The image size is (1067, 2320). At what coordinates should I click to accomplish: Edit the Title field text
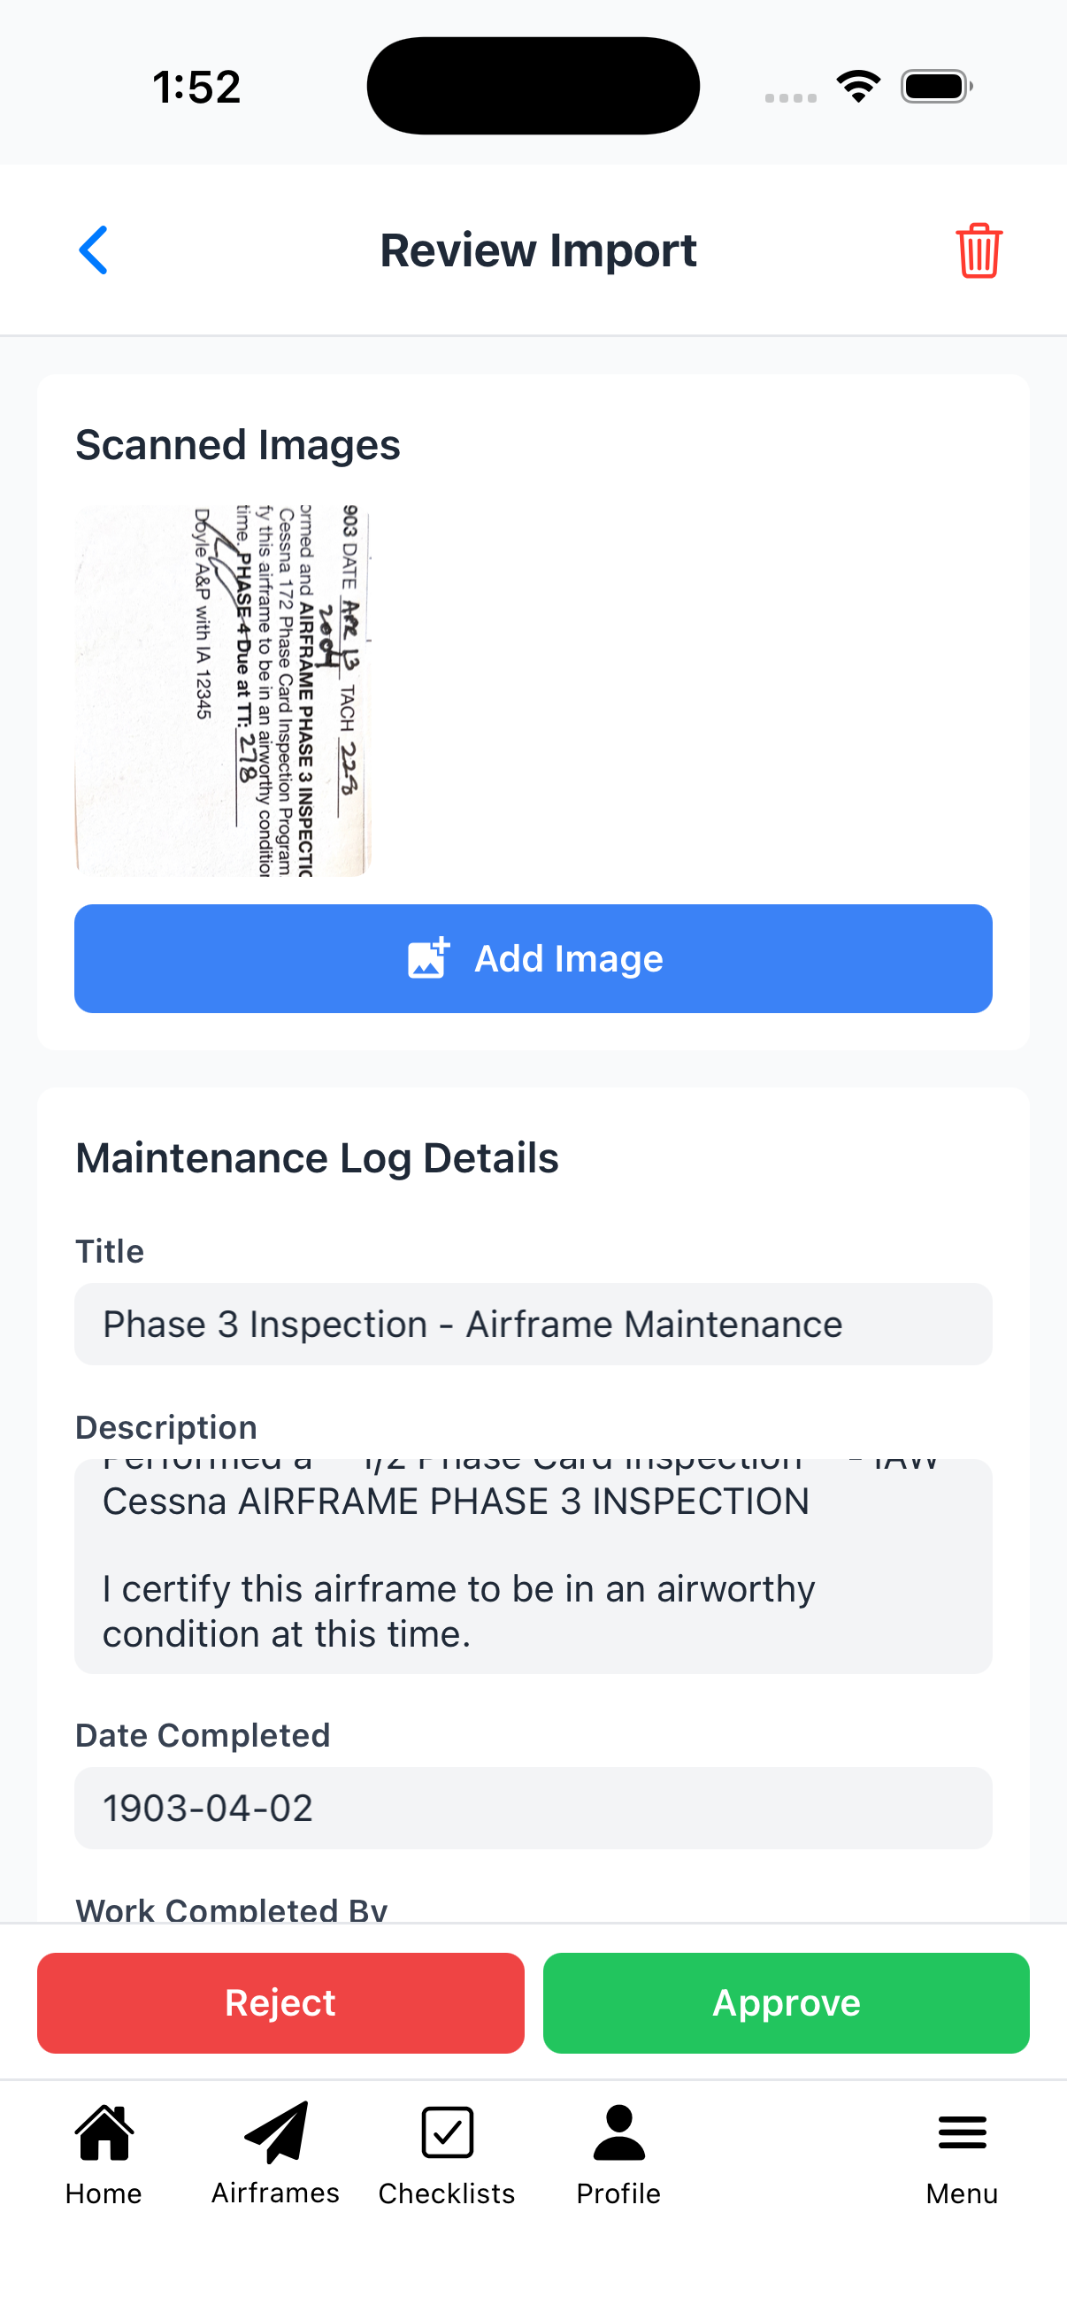[x=533, y=1324]
